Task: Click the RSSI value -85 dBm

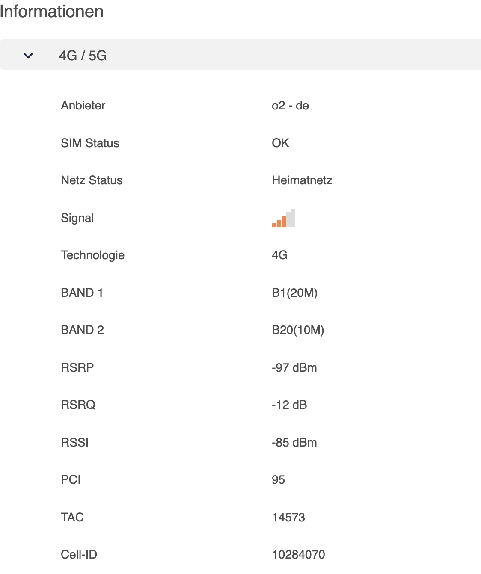Action: 294,443
